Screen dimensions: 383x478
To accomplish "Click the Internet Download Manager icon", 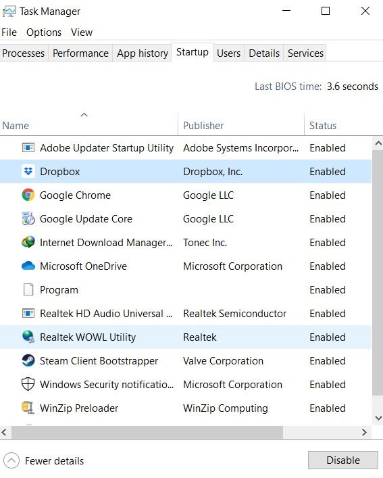I will [28, 242].
